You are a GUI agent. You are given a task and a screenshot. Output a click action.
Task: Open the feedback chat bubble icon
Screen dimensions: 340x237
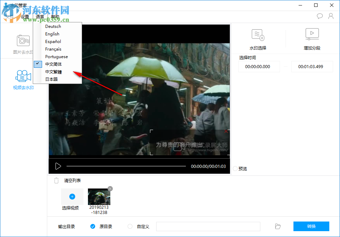320,16
